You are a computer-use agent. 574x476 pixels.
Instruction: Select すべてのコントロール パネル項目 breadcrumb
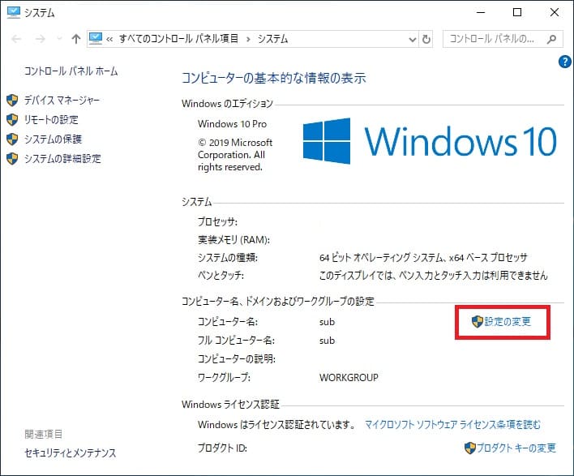pos(178,39)
